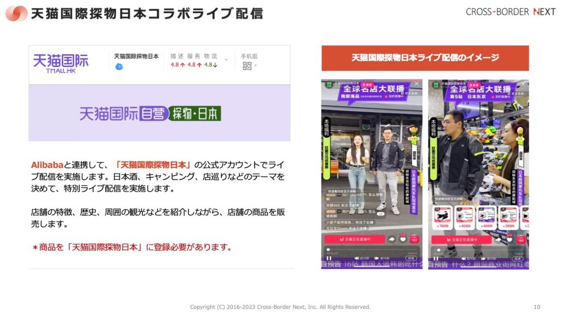
Task: Click the 全球名店大联播 title in left stream
Action: 374,89
